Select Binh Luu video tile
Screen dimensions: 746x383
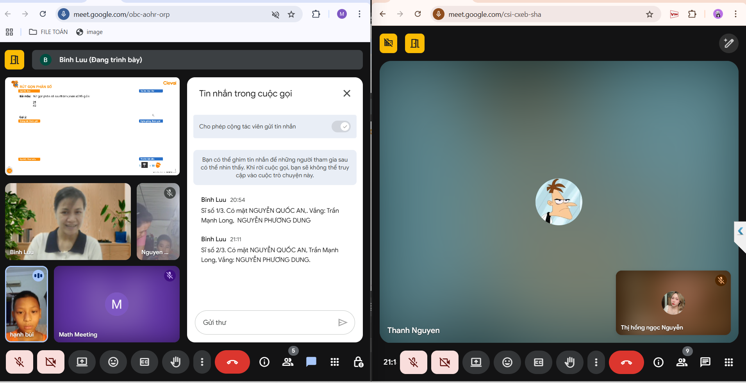point(68,221)
